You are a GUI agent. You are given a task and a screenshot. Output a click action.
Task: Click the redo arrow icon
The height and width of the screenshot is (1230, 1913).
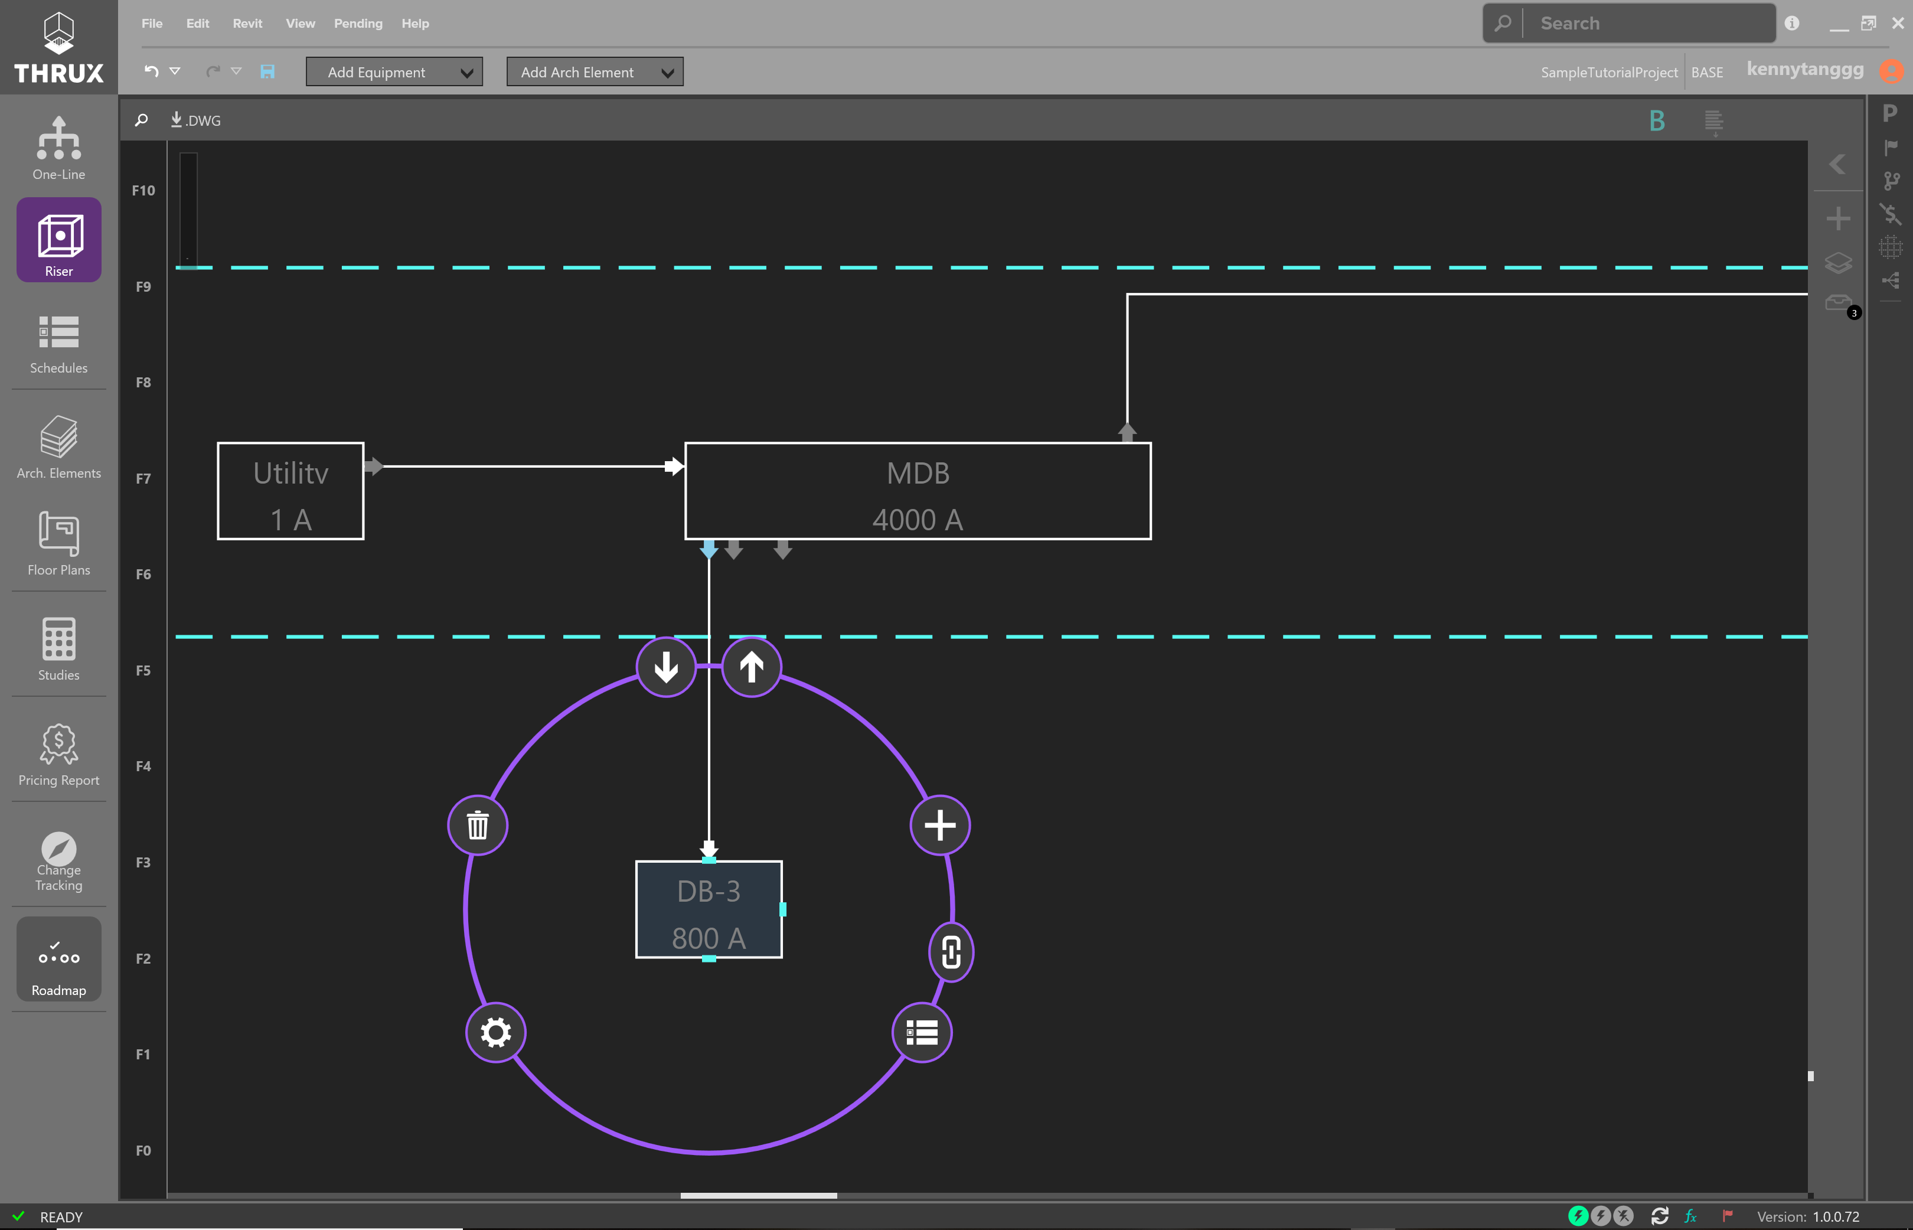coord(213,71)
